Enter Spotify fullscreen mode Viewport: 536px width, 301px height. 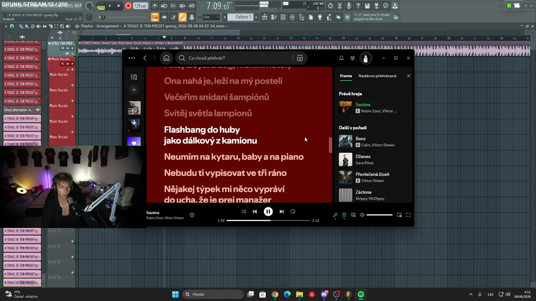click(408, 215)
